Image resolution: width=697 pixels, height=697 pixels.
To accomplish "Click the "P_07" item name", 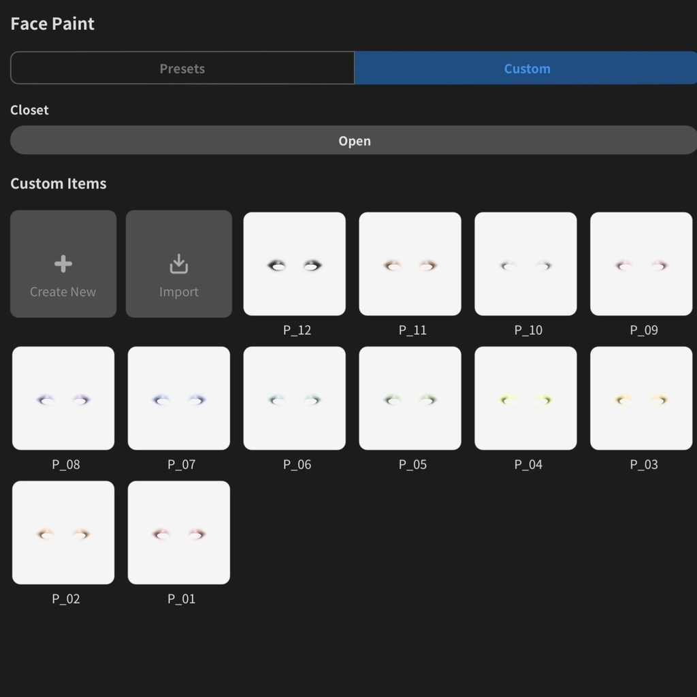I will [181, 464].
